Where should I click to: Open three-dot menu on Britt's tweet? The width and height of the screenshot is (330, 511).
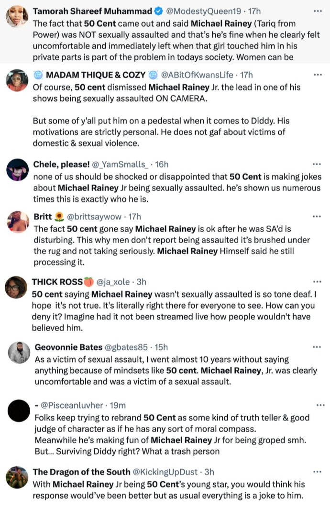click(x=317, y=216)
